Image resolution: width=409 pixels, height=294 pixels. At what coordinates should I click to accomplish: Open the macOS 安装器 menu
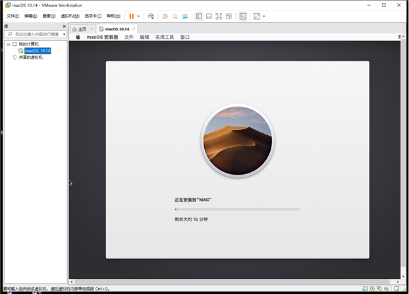tap(102, 37)
